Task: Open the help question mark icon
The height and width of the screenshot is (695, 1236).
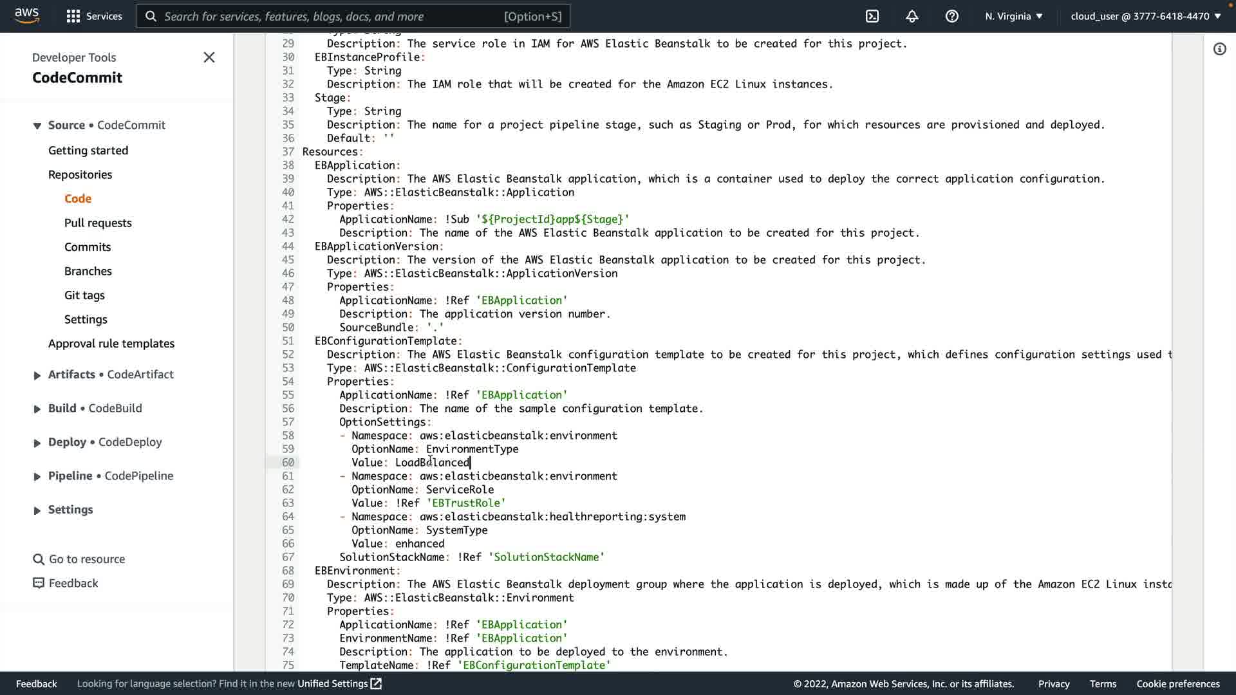Action: pyautogui.click(x=951, y=16)
